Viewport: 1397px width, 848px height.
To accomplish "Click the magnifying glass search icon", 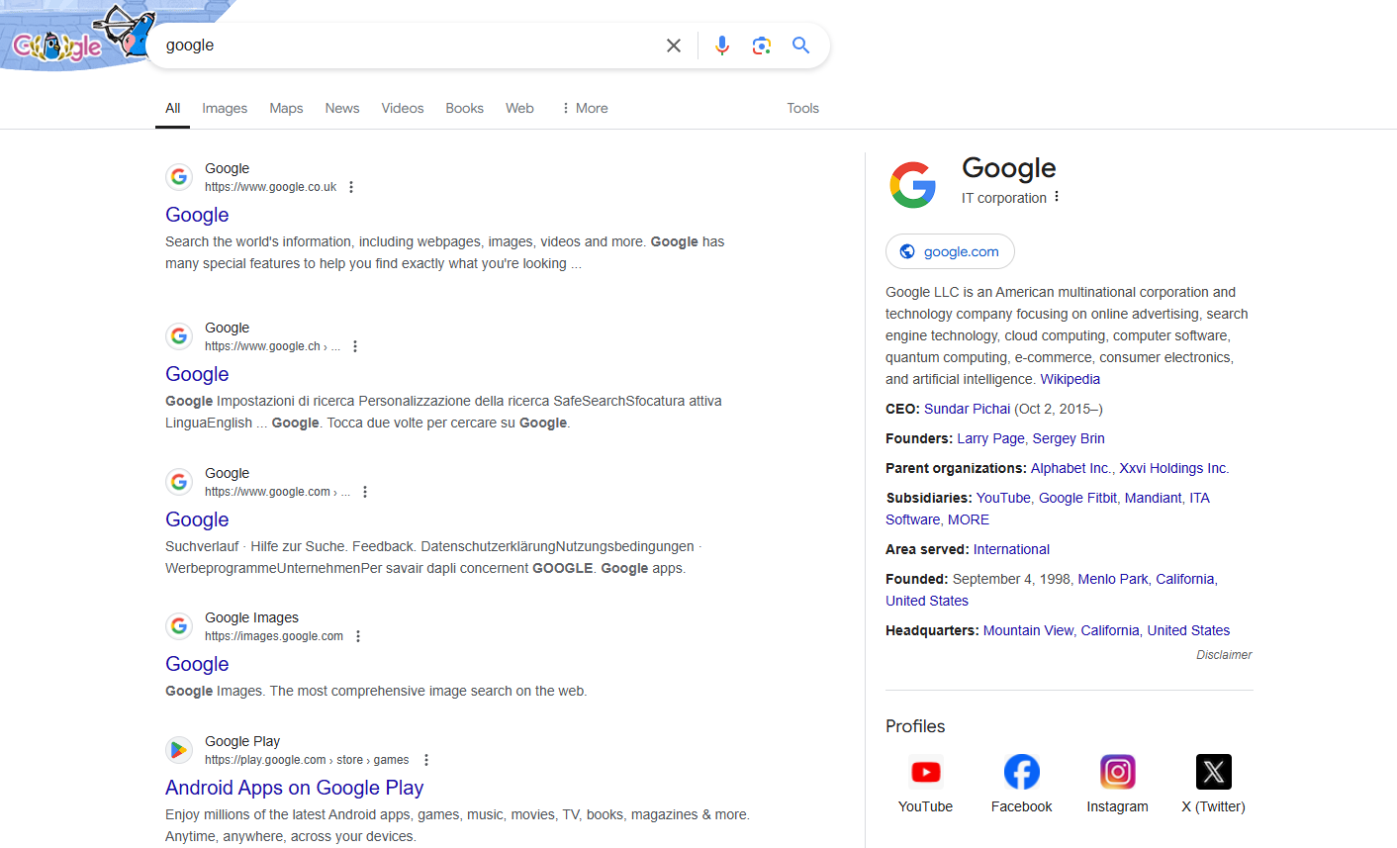I will coord(801,46).
